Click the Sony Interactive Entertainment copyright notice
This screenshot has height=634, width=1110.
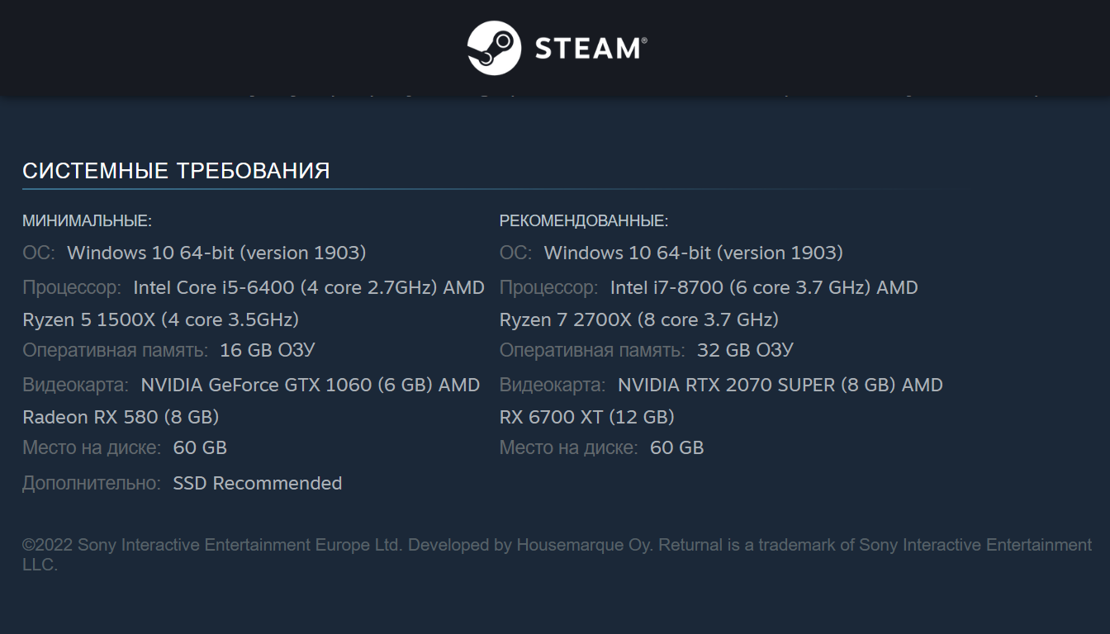coord(555,546)
